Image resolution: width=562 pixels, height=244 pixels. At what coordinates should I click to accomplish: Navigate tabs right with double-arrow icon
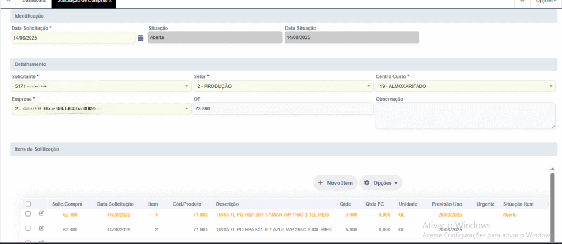pyautogui.click(x=522, y=2)
